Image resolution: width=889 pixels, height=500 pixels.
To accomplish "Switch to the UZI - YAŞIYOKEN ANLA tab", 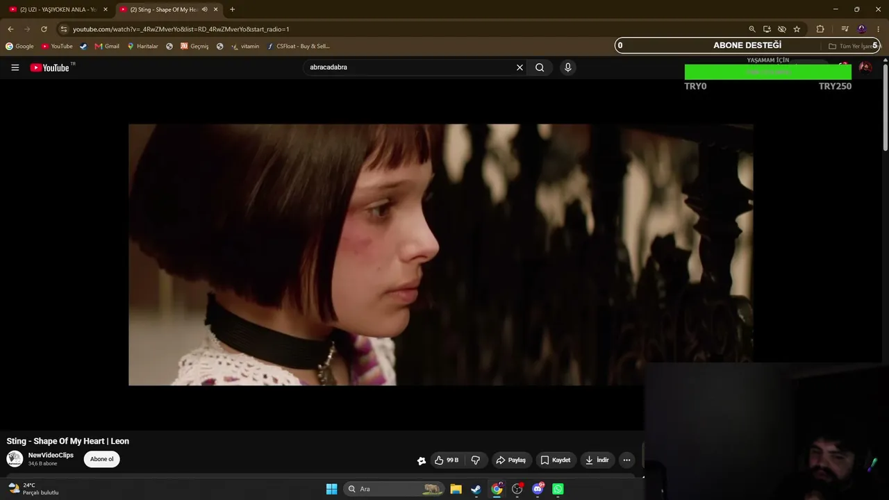I will pyautogui.click(x=58, y=10).
